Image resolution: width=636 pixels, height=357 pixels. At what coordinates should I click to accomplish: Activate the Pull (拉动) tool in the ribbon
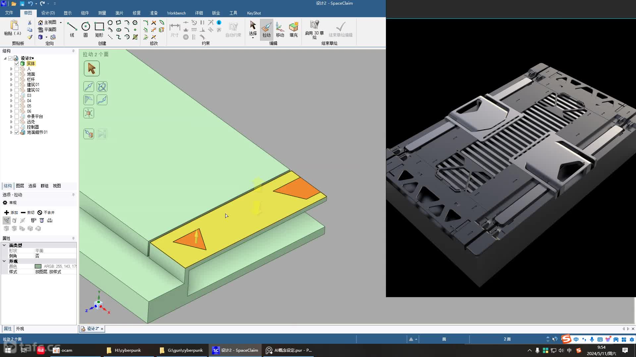point(266,29)
